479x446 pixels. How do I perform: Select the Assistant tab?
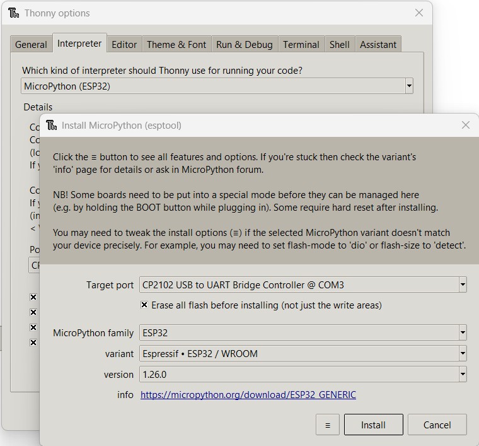378,45
